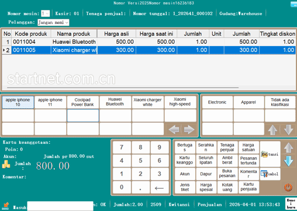Select the Apparel category
The image size is (297, 211).
[x=248, y=102]
